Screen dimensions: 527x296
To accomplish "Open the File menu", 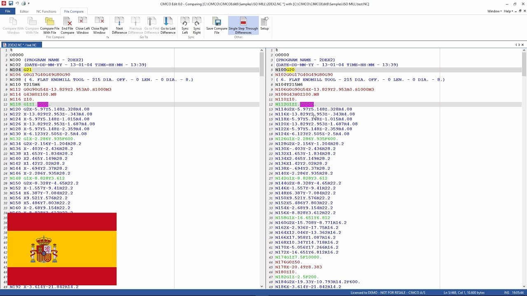I will pos(7,12).
